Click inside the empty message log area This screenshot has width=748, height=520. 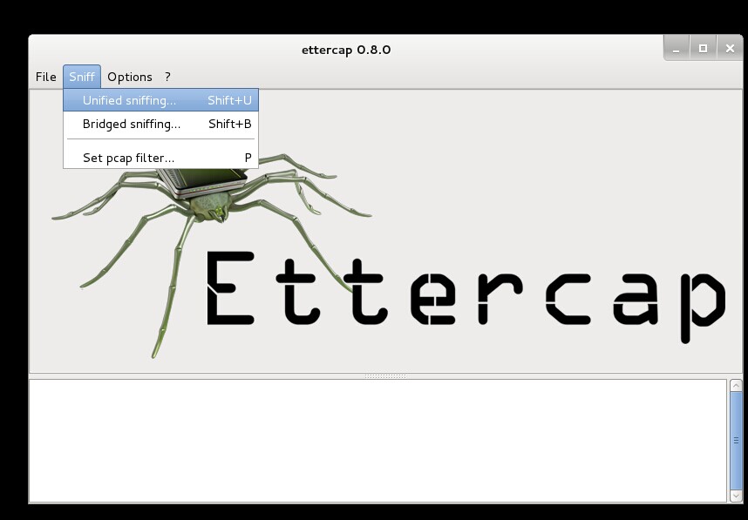[x=377, y=441]
